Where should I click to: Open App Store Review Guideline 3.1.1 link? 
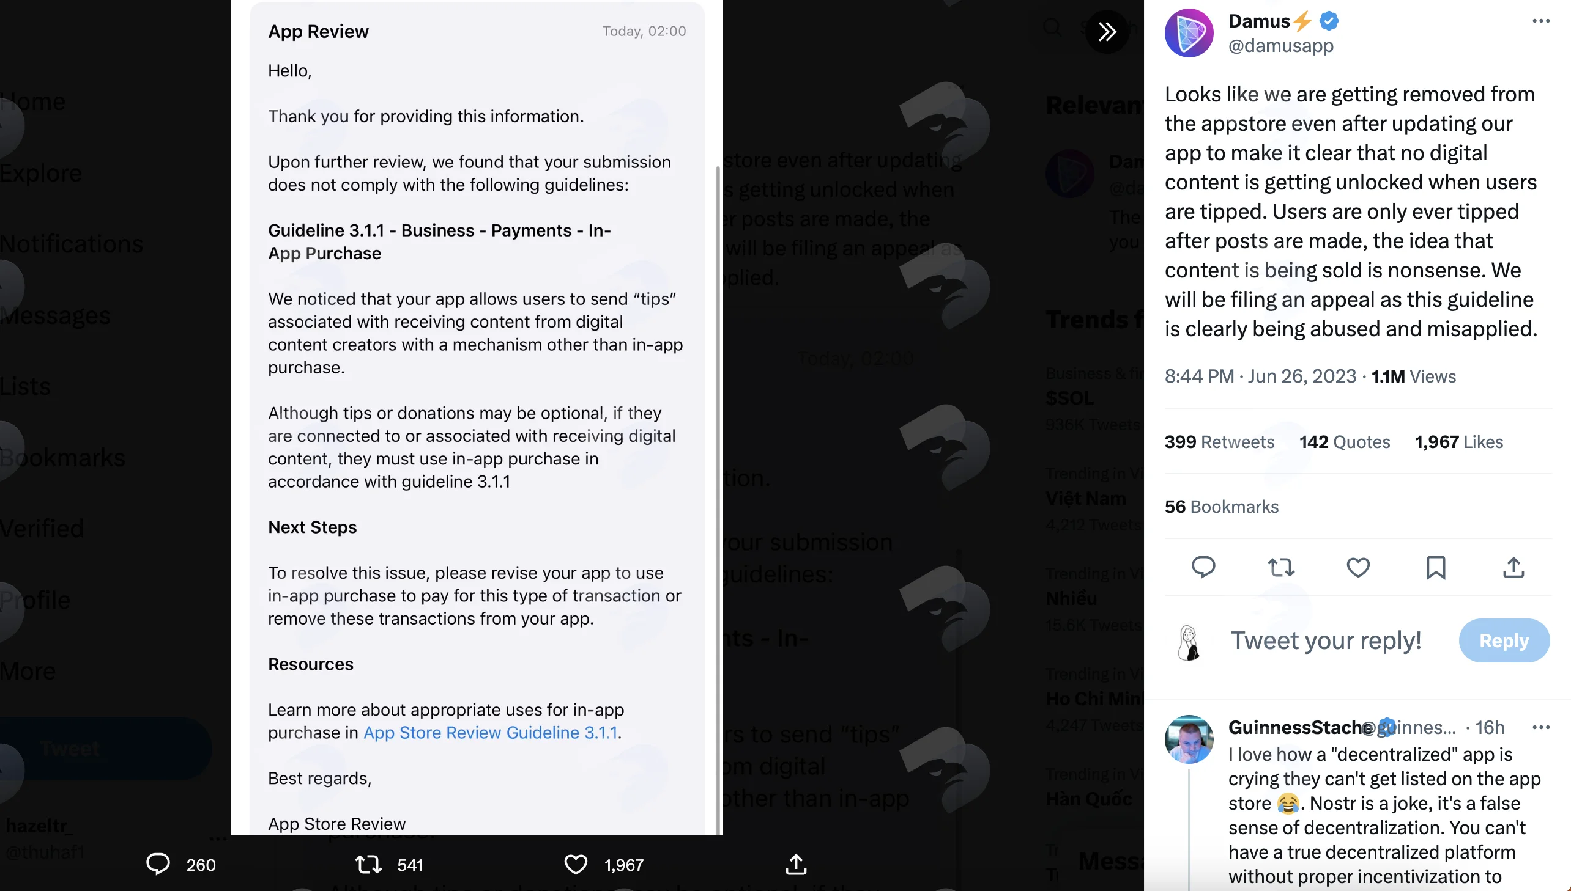click(x=491, y=733)
